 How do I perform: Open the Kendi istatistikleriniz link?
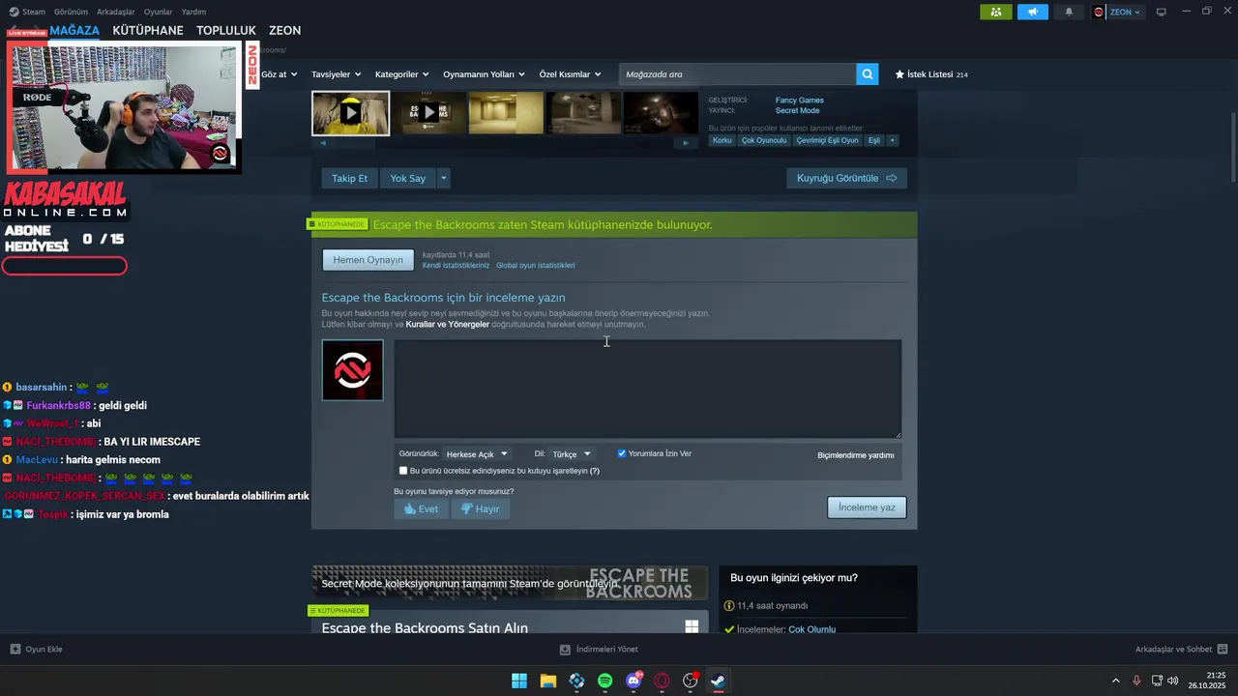(x=456, y=266)
